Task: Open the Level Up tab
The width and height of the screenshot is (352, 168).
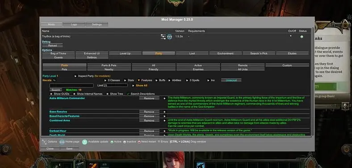Action: (x=125, y=53)
